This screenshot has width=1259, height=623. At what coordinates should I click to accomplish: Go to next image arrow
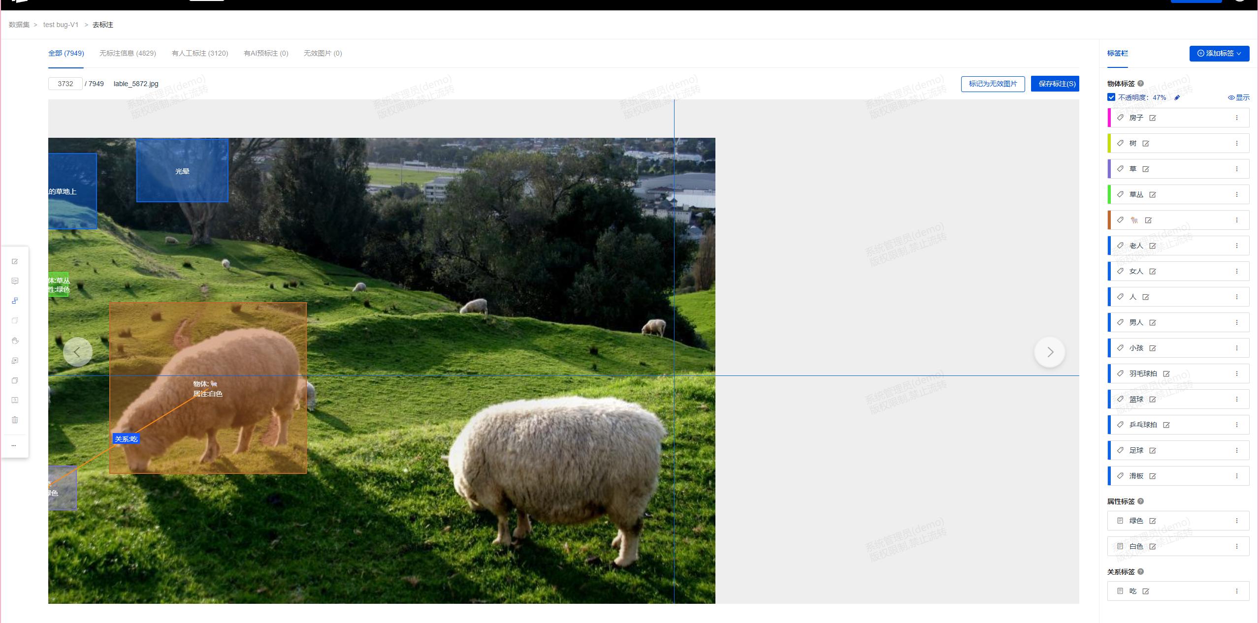pos(1050,352)
